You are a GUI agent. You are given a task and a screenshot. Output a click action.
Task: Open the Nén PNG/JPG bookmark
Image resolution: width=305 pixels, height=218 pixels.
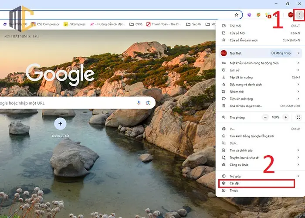coord(15,24)
